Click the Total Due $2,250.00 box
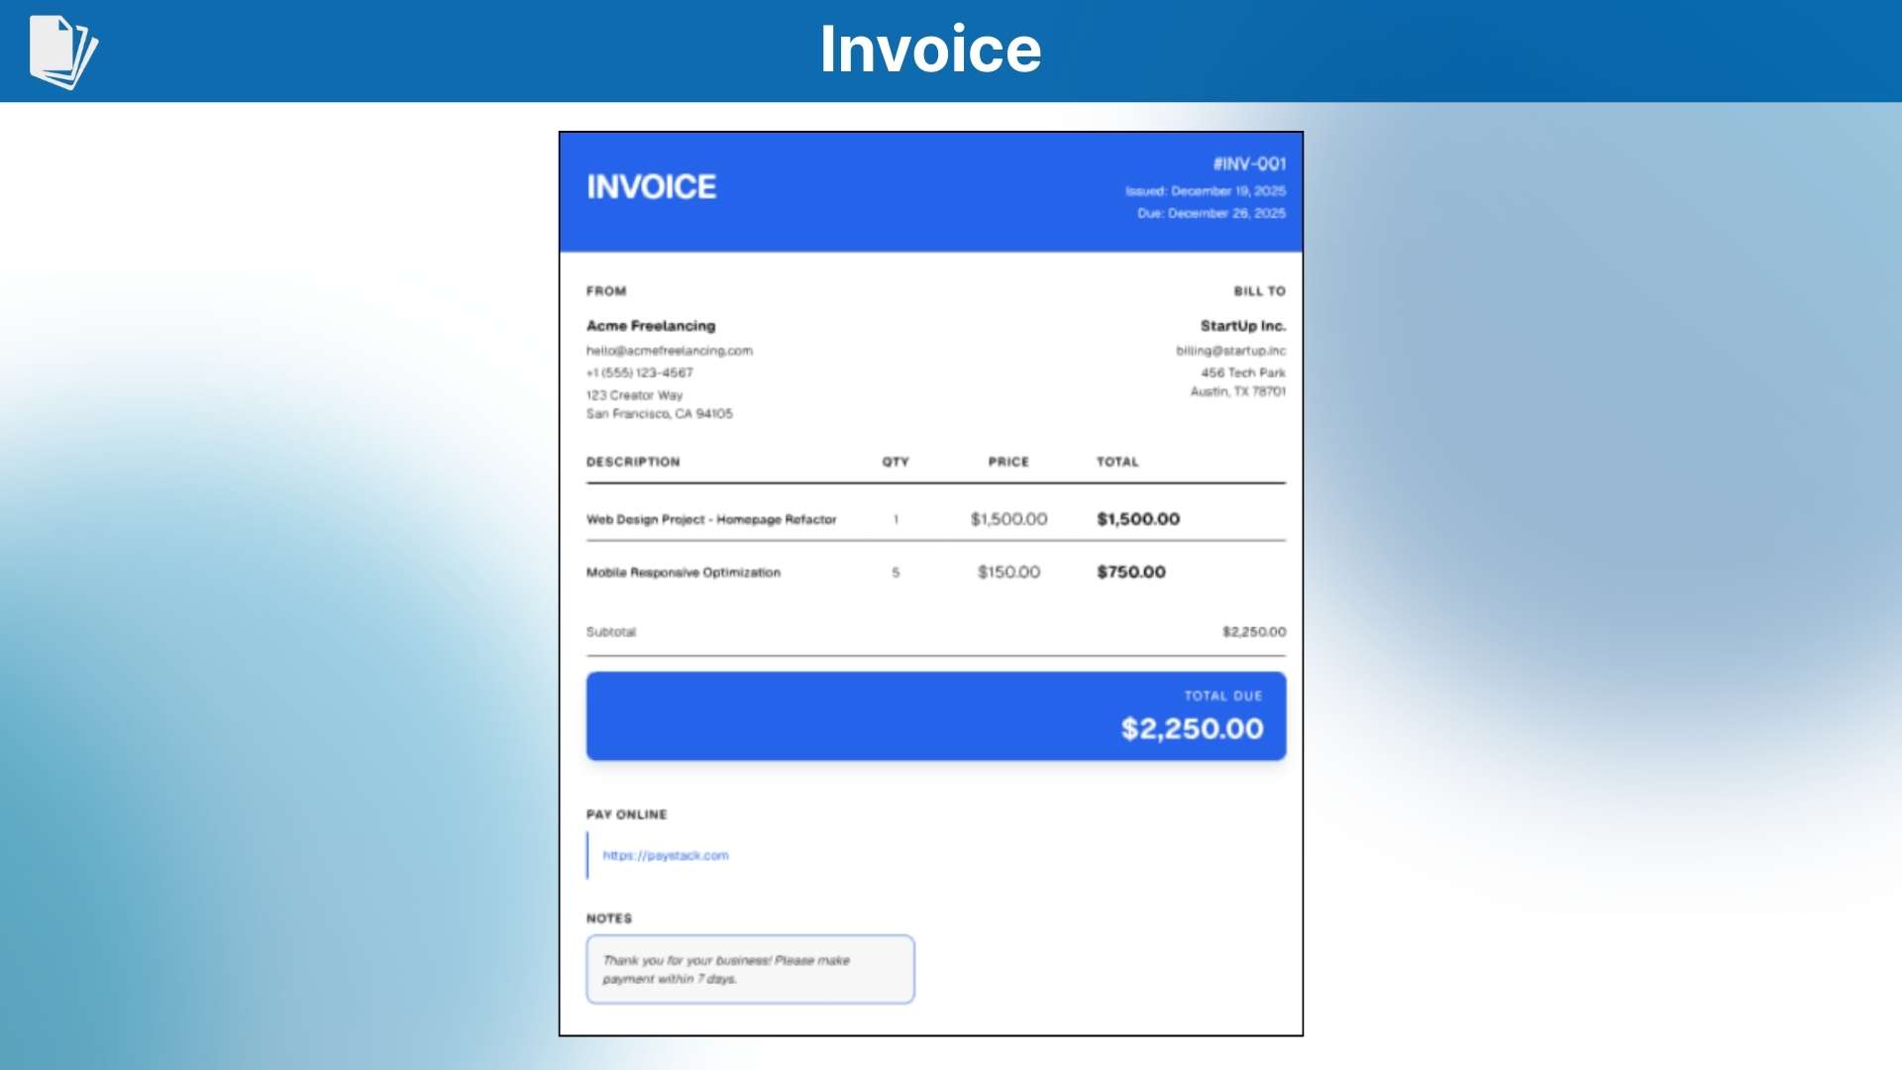 click(935, 716)
